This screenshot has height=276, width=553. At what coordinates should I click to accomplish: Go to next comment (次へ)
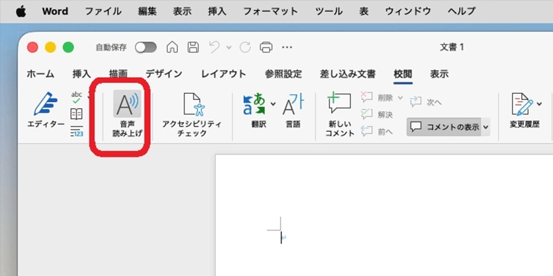click(x=426, y=102)
